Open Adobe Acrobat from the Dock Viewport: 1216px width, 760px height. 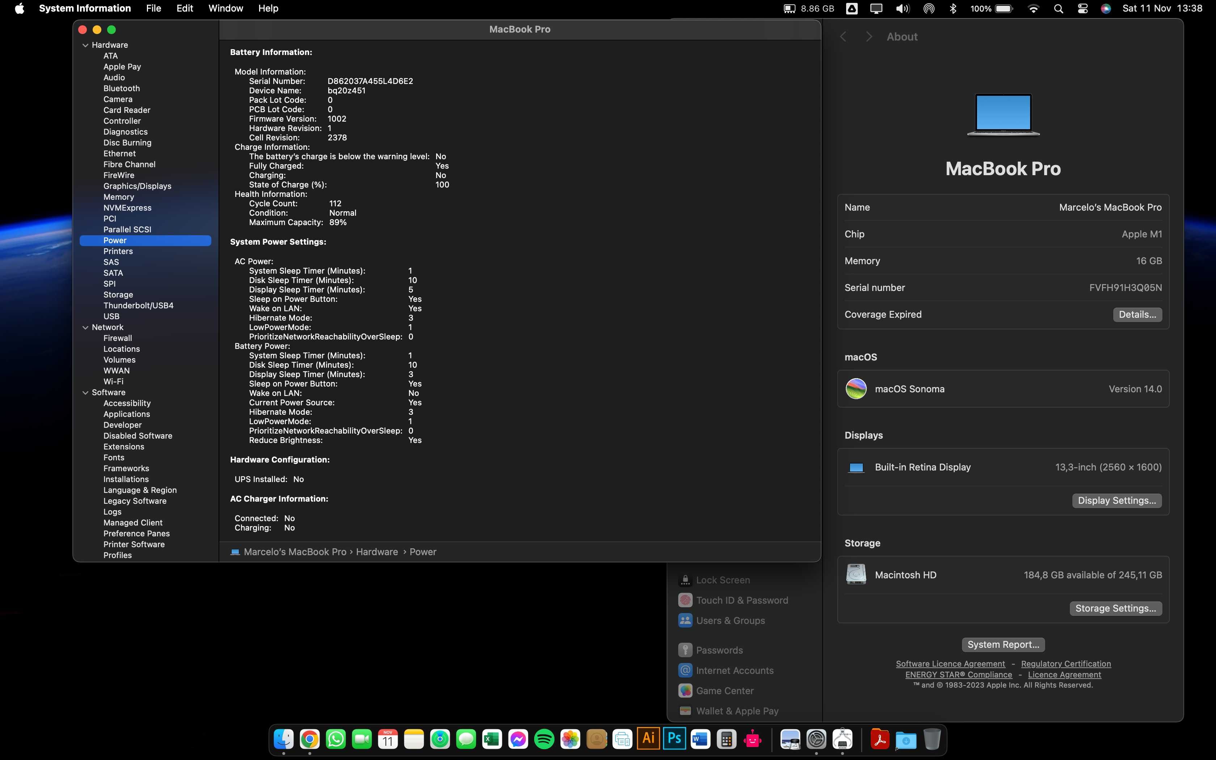pyautogui.click(x=880, y=739)
